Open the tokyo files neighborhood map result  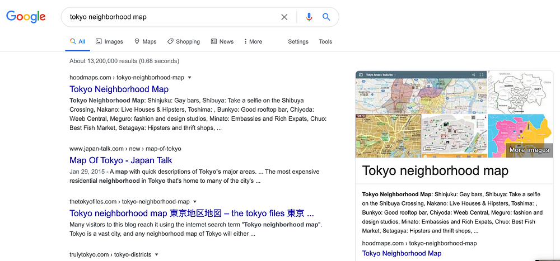[192, 213]
